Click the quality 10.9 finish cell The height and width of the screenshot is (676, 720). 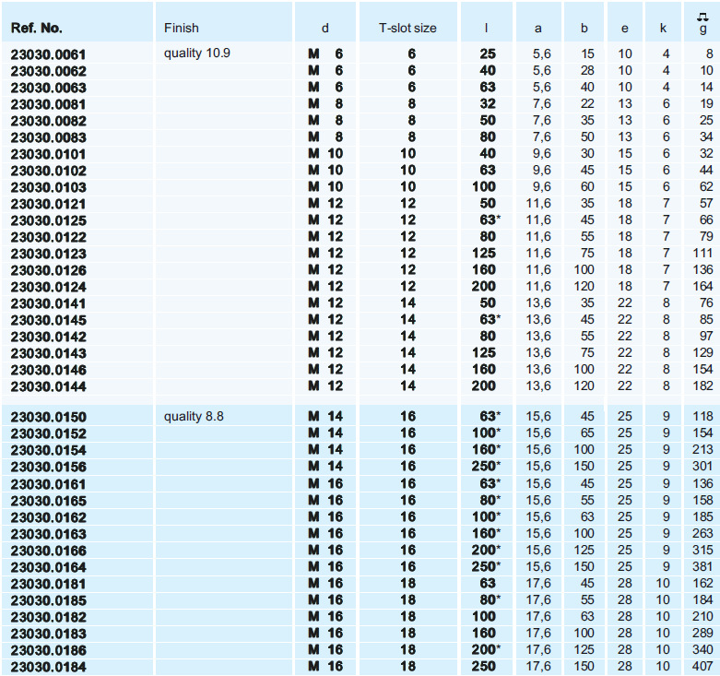click(197, 53)
